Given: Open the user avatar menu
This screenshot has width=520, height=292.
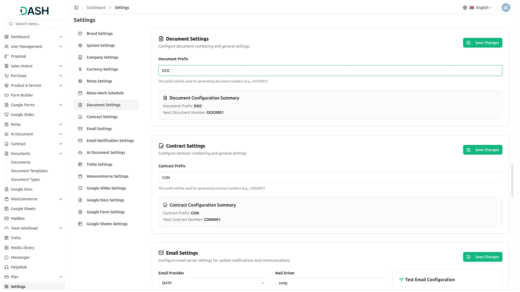Looking at the screenshot, I should click(506, 8).
